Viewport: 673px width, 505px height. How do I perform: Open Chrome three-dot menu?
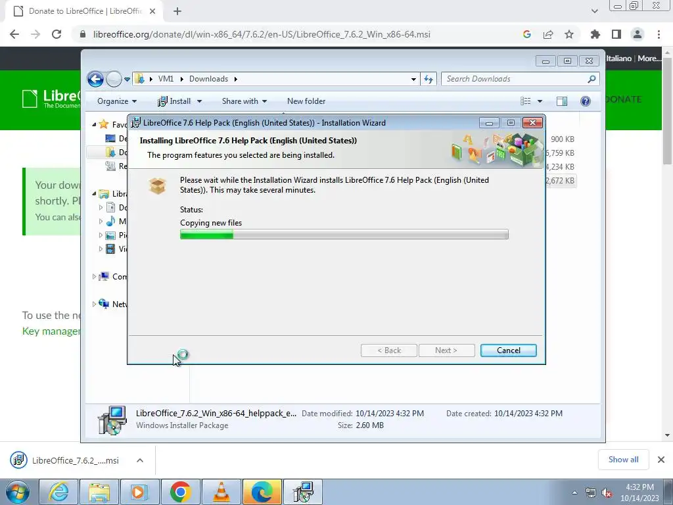[659, 34]
